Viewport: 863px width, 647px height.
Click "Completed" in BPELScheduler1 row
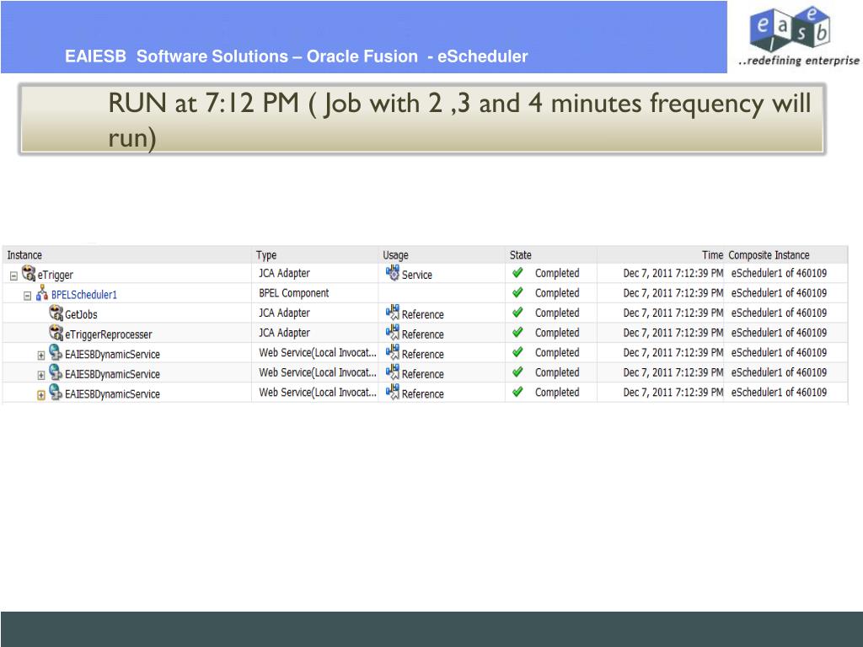coord(557,293)
